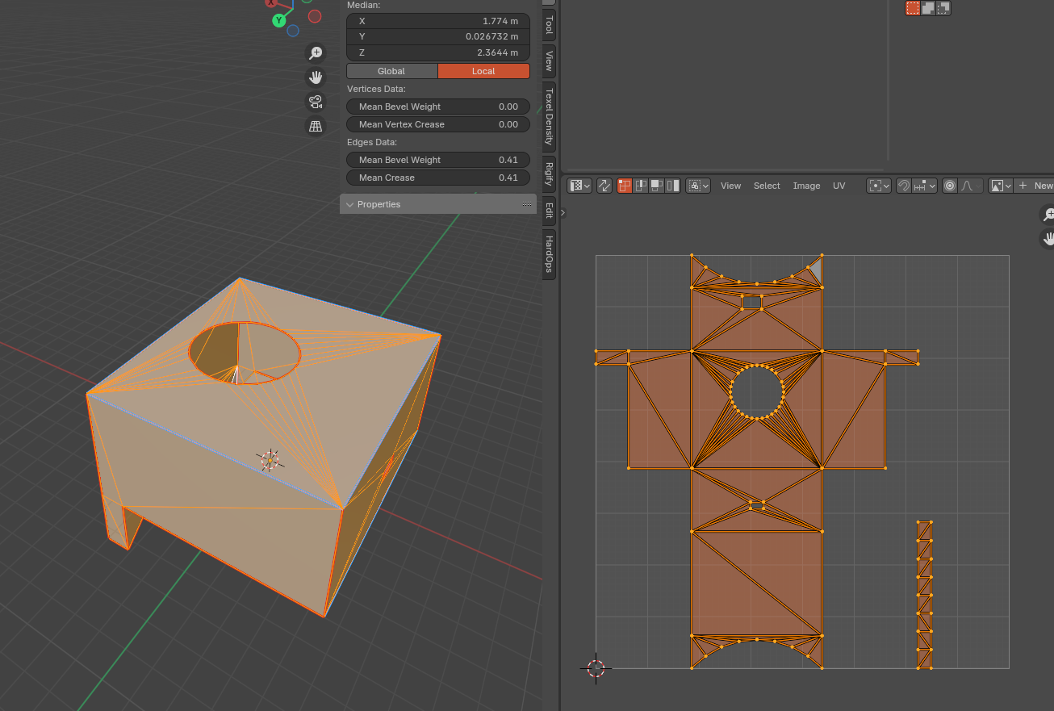Open the image browse dropdown in UV editor
This screenshot has height=711, width=1054.
[1001, 186]
